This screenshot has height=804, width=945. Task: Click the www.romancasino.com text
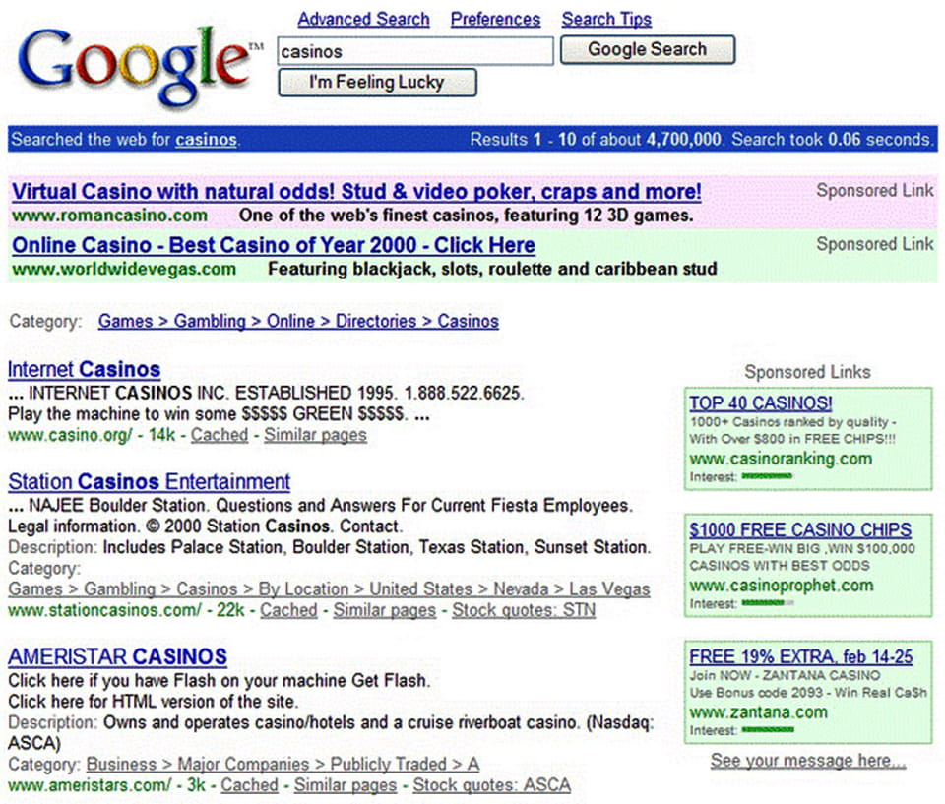pyautogui.click(x=109, y=216)
